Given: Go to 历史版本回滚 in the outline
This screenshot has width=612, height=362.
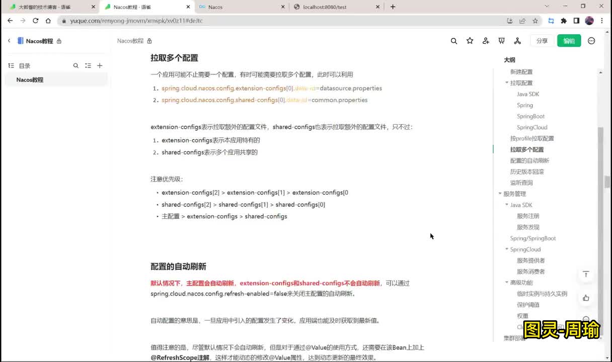Looking at the screenshot, I should [527, 171].
